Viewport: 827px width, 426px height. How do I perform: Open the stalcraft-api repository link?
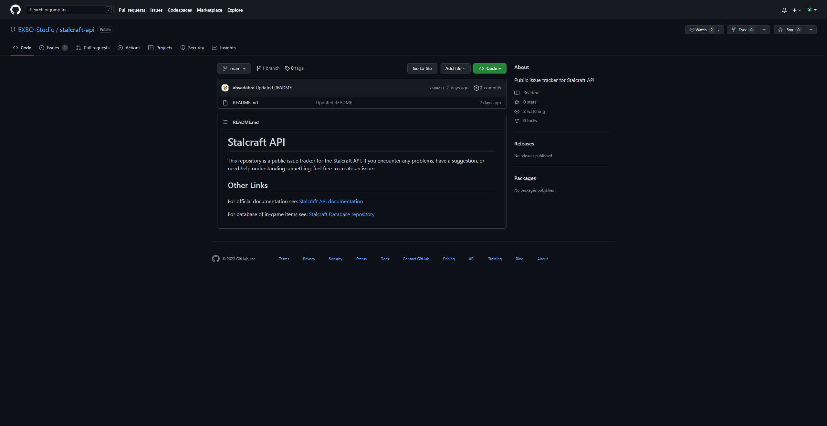coord(77,30)
